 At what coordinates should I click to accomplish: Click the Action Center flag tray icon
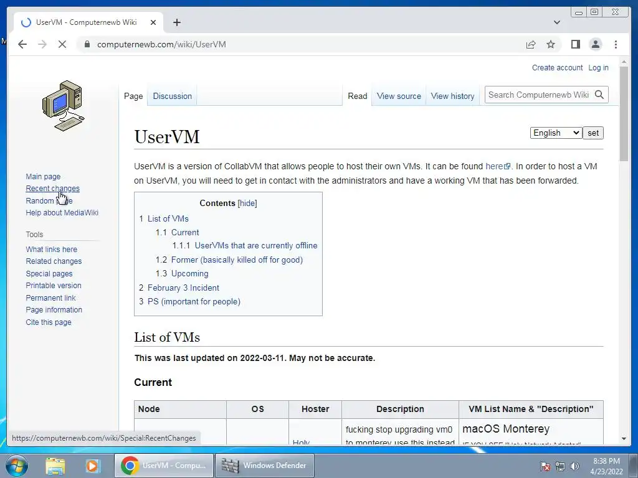click(545, 466)
